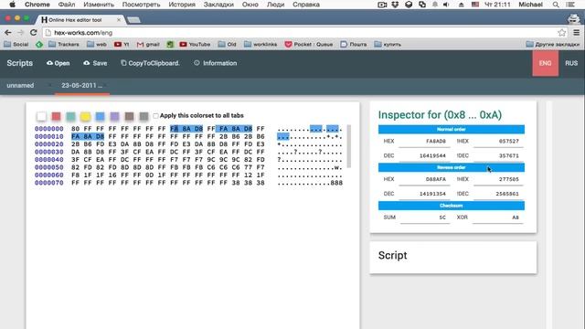The image size is (585, 329).
Task: Click offset row 0000070
Action: tap(48, 183)
